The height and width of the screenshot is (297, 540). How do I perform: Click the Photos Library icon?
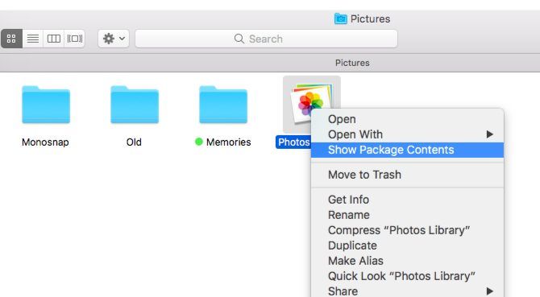[x=312, y=103]
